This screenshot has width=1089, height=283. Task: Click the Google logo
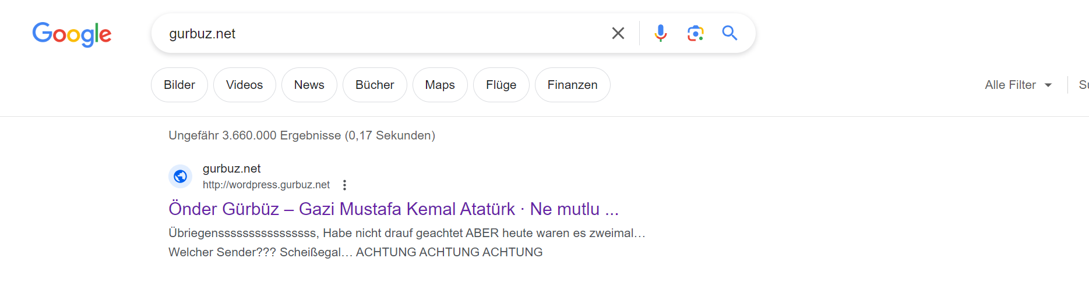pos(72,34)
